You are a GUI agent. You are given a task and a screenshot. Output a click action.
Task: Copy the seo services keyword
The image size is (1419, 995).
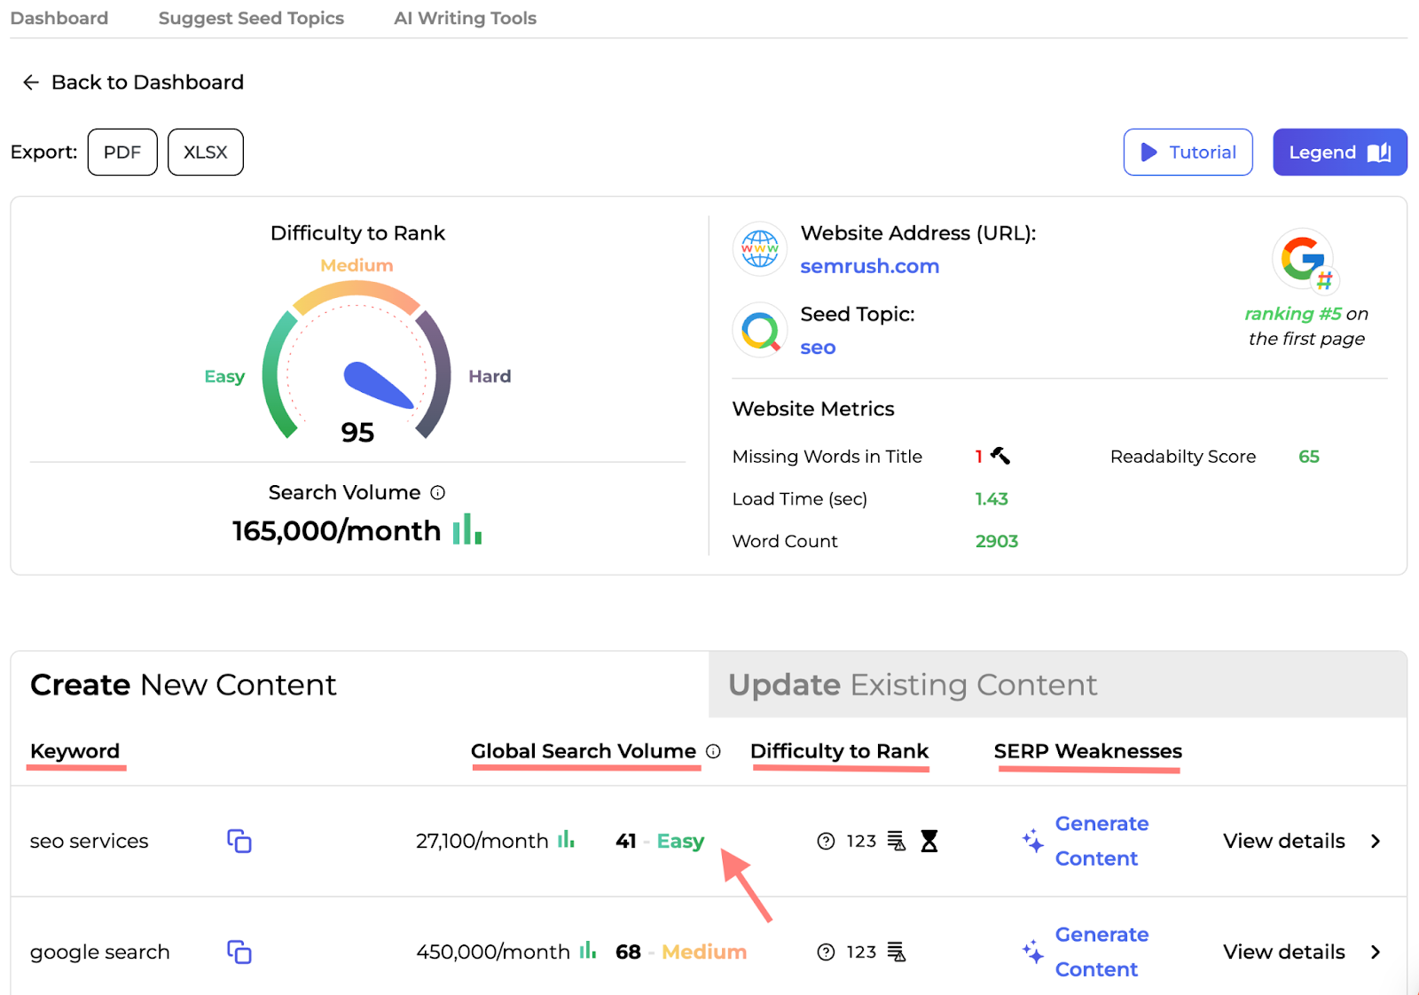[239, 841]
